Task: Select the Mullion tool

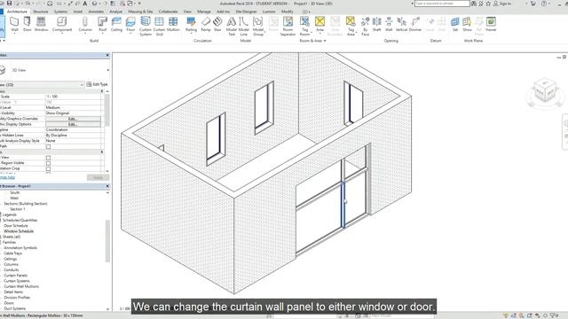Action: [x=173, y=25]
